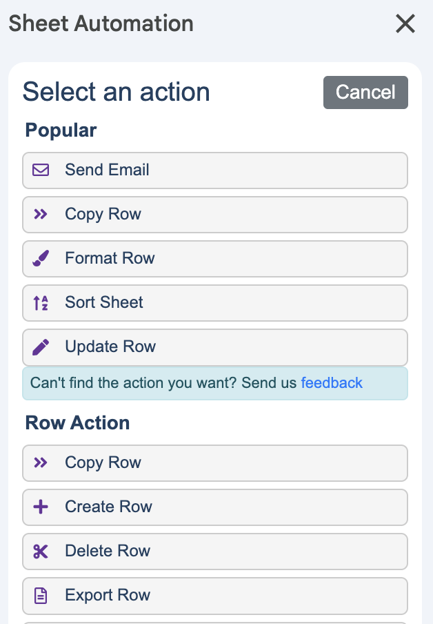This screenshot has height=624, width=433.
Task: Select the Update Row action label
Action: coord(110,347)
